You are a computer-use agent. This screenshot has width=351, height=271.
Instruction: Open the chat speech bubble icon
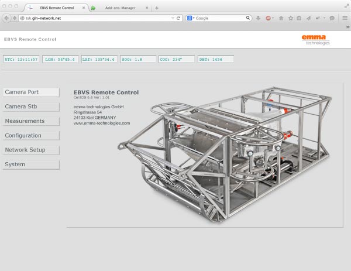click(332, 18)
